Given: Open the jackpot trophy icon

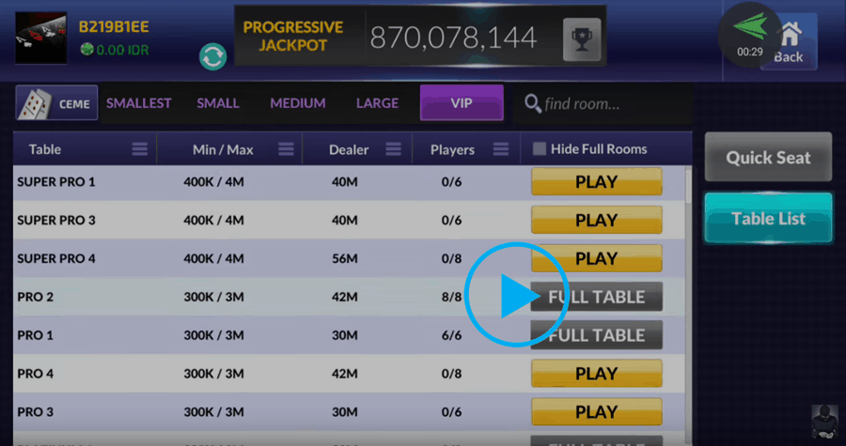Looking at the screenshot, I should (582, 39).
